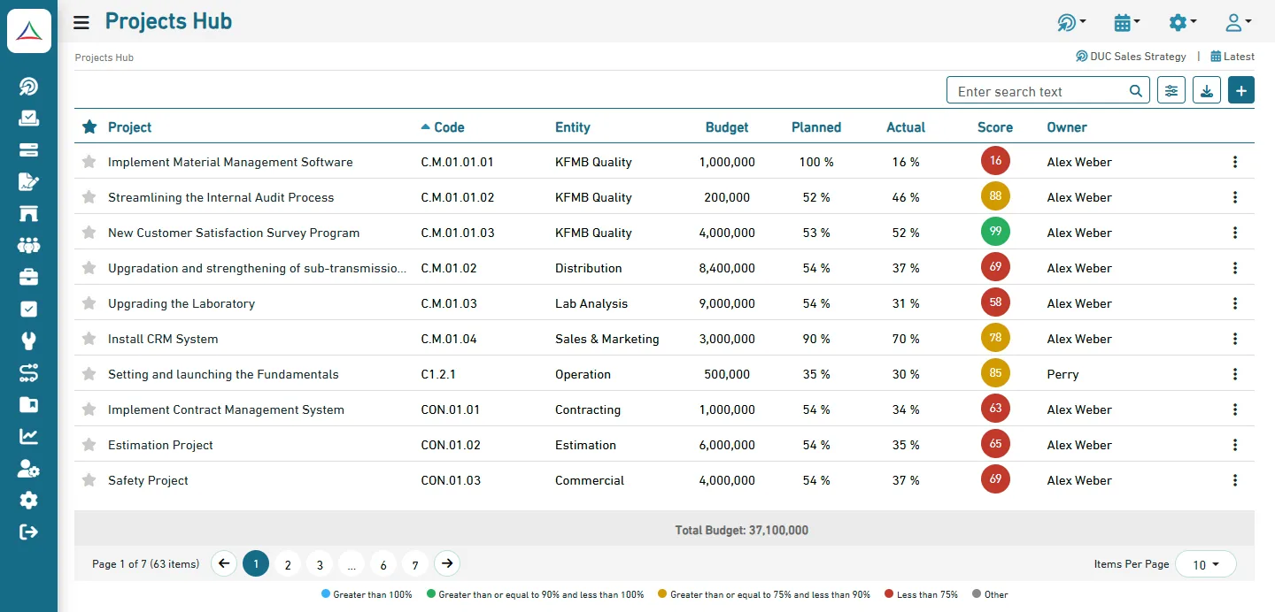Image resolution: width=1275 pixels, height=612 pixels.
Task: Expand the user profile dropdown
Action: (1237, 22)
